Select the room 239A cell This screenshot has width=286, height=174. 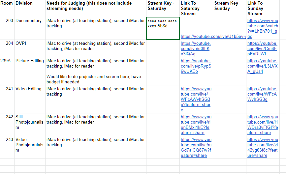coord(7,71)
